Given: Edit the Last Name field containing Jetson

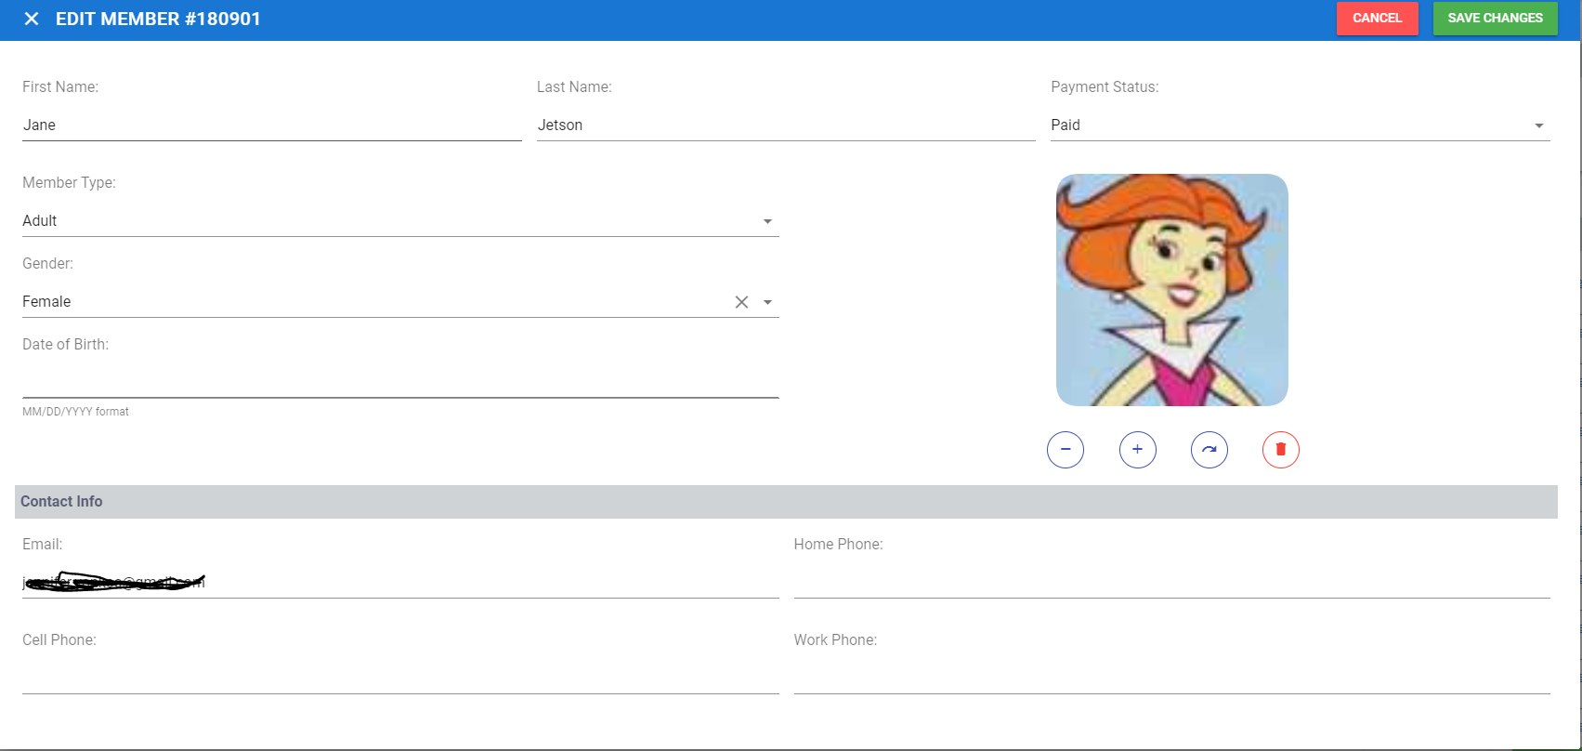Looking at the screenshot, I should (786, 125).
